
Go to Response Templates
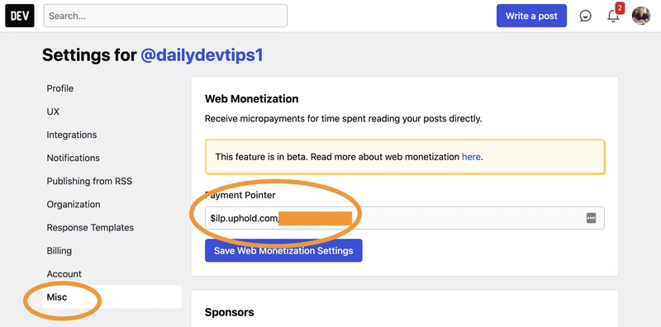point(90,228)
